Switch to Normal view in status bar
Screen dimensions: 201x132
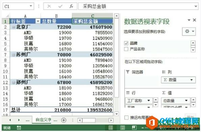click(x=110, y=128)
